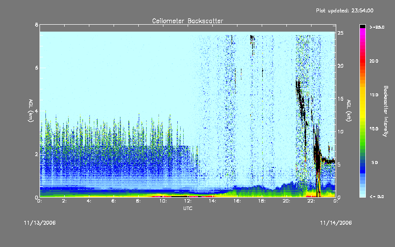This screenshot has width=395, height=247.
Task: Select the 'Plot updated: 23:54:00' timestamp
Action: click(345, 10)
